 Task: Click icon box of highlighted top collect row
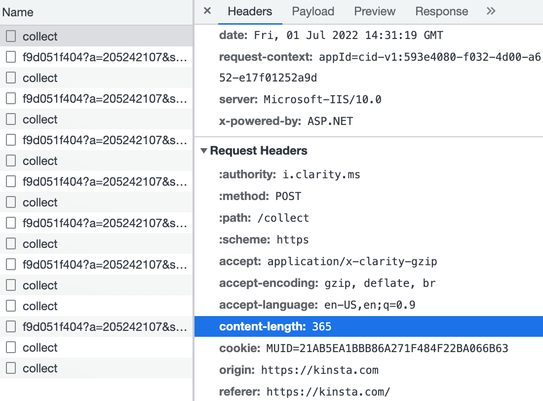pos(11,36)
